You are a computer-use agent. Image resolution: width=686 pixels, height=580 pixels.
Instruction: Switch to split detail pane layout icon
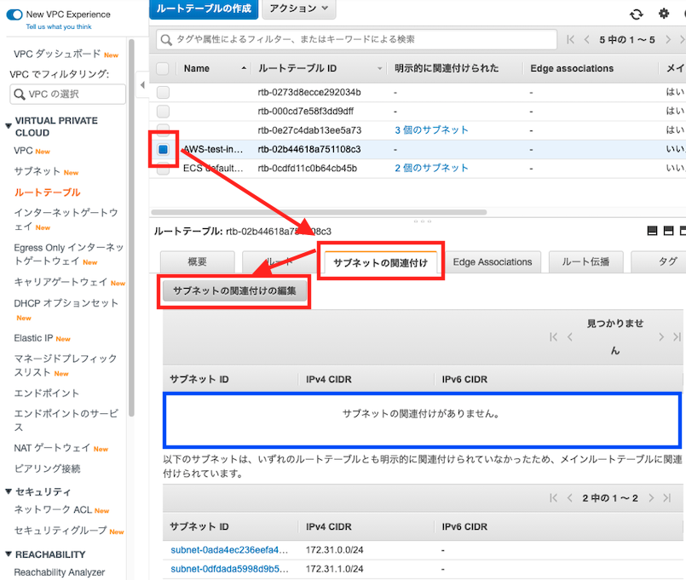click(668, 231)
